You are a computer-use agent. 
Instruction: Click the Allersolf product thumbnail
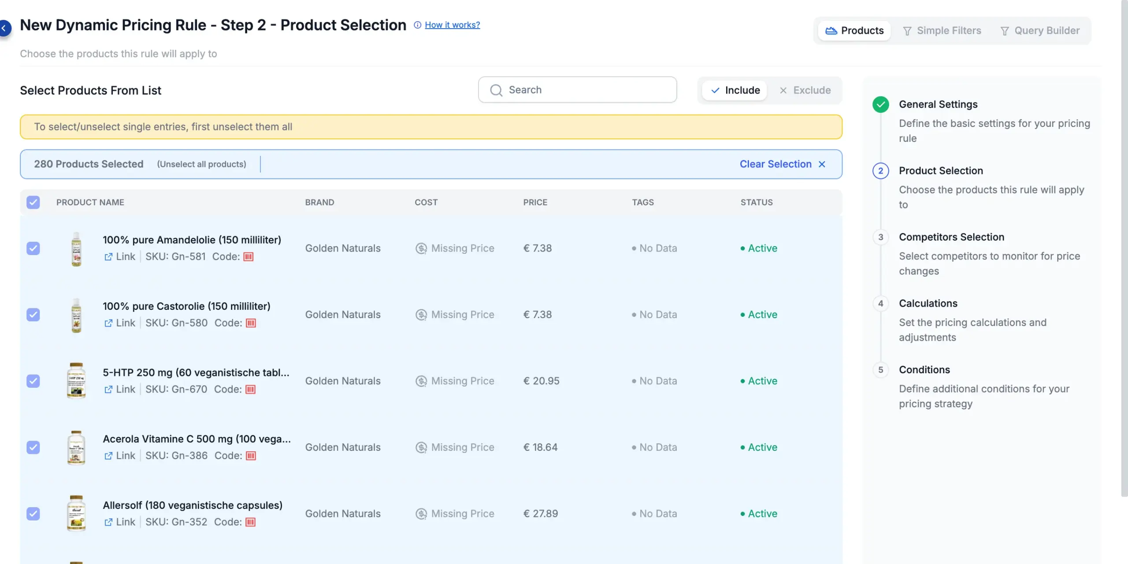coord(76,514)
